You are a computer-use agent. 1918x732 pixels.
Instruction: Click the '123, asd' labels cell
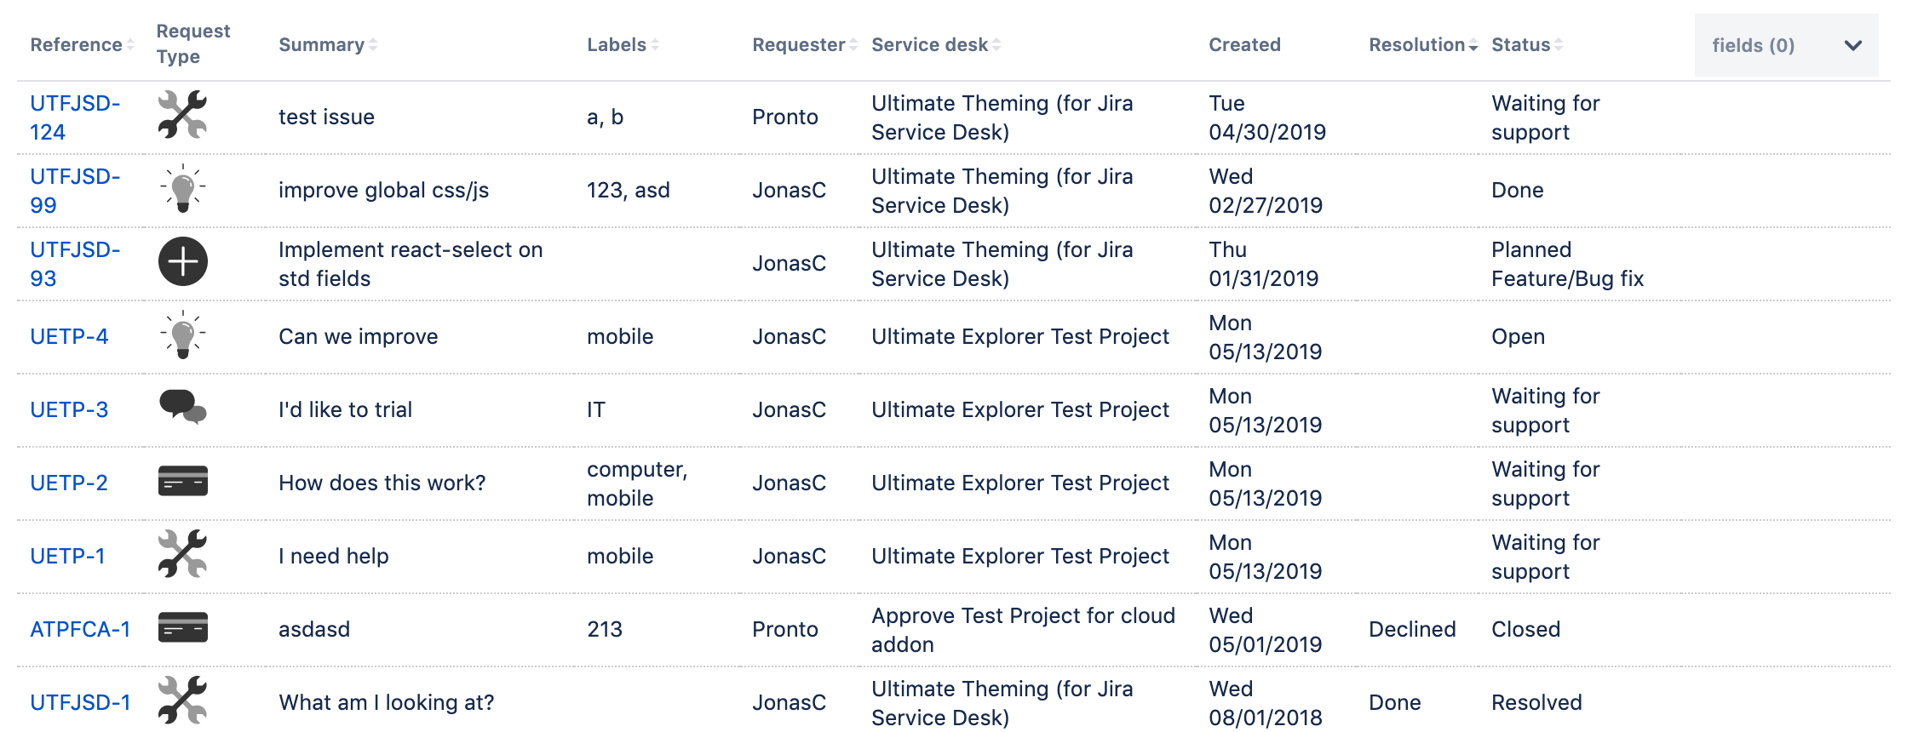click(x=628, y=190)
